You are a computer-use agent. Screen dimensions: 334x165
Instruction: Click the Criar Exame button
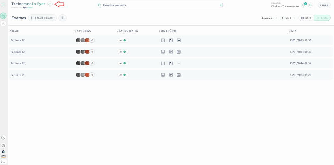click(42, 18)
